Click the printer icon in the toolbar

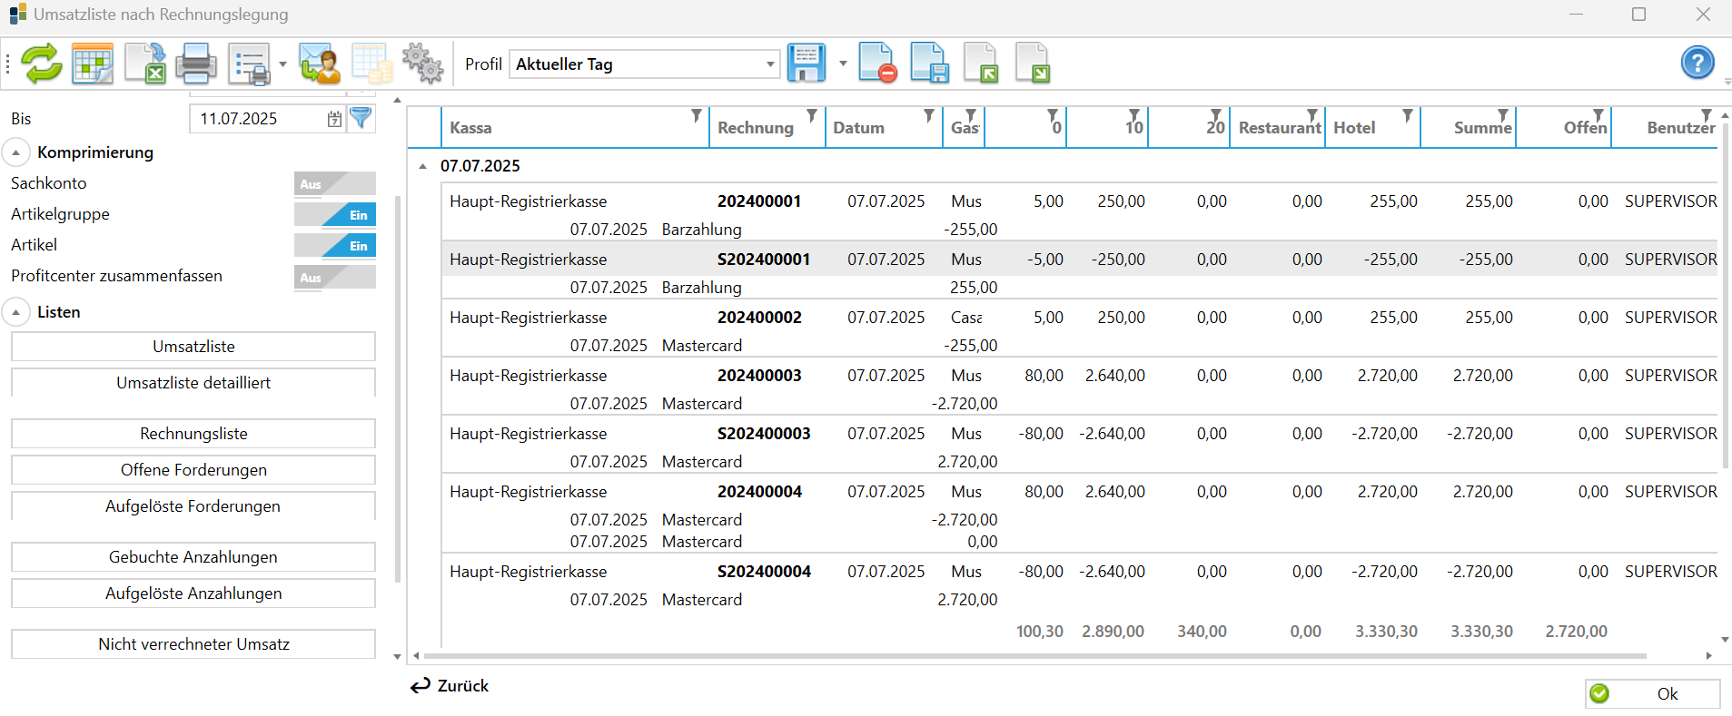click(196, 64)
